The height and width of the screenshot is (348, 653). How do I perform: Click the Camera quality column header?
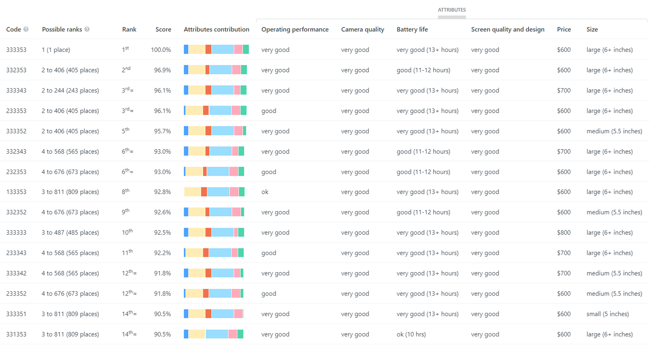pyautogui.click(x=363, y=29)
